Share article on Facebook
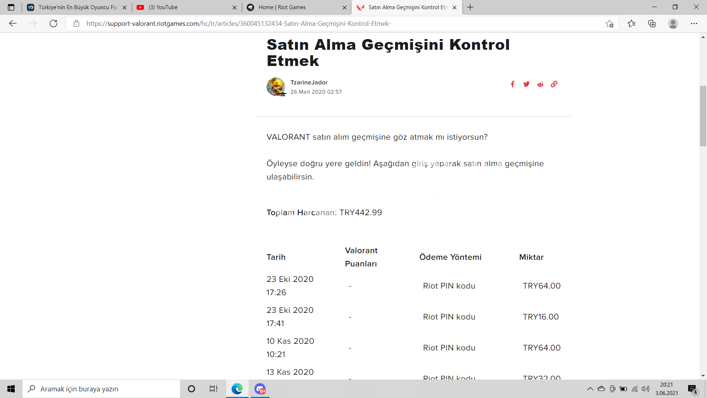Screen dimensions: 707x398 tap(512, 84)
